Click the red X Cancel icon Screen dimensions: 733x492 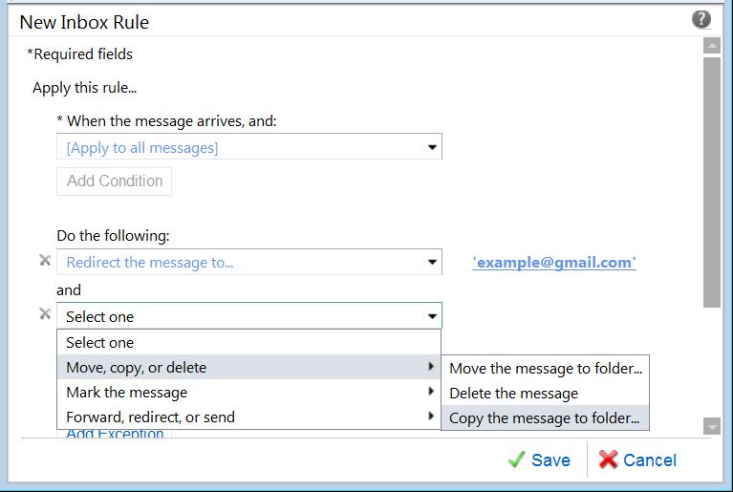(608, 460)
